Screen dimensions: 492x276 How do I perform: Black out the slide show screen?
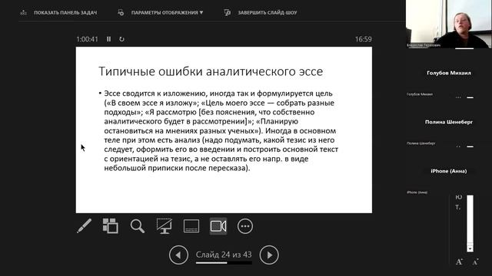click(164, 226)
